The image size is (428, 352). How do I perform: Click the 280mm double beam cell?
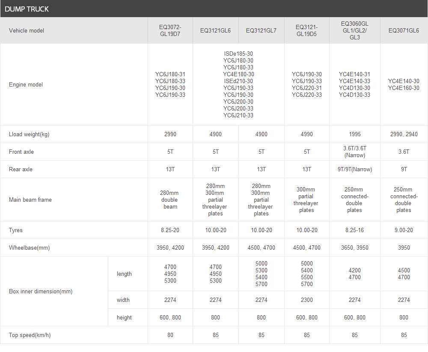coord(170,200)
